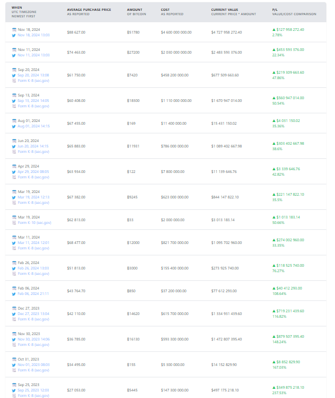Click Twitter icon beside Mar 11, 2024 12:01
The height and width of the screenshot is (398, 335).
coord(14,243)
